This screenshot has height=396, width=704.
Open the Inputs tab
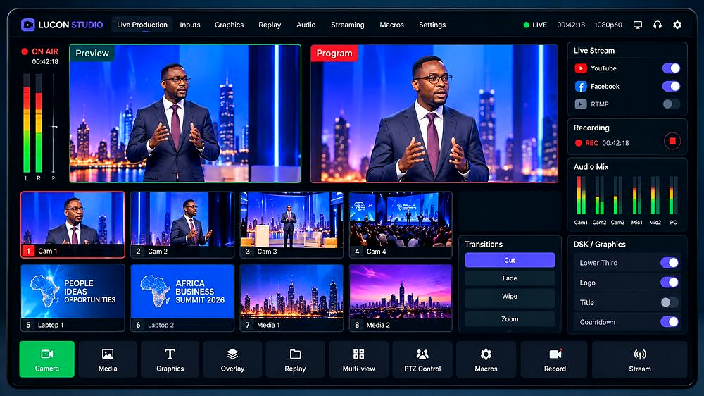coord(190,25)
